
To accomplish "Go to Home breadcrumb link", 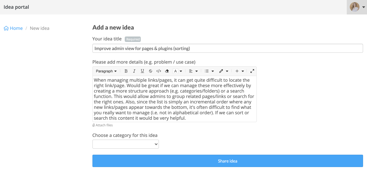I will [13, 28].
